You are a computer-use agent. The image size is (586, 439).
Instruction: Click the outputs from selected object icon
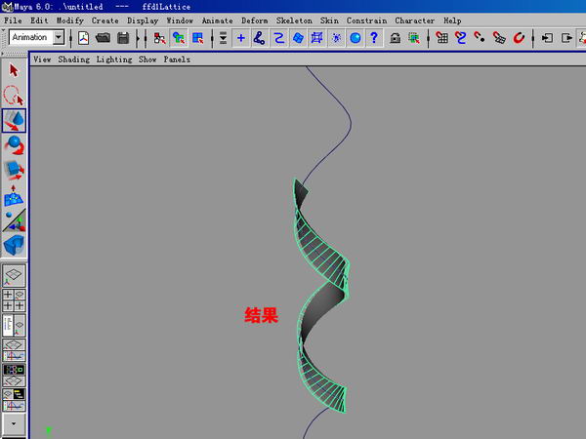coord(566,38)
